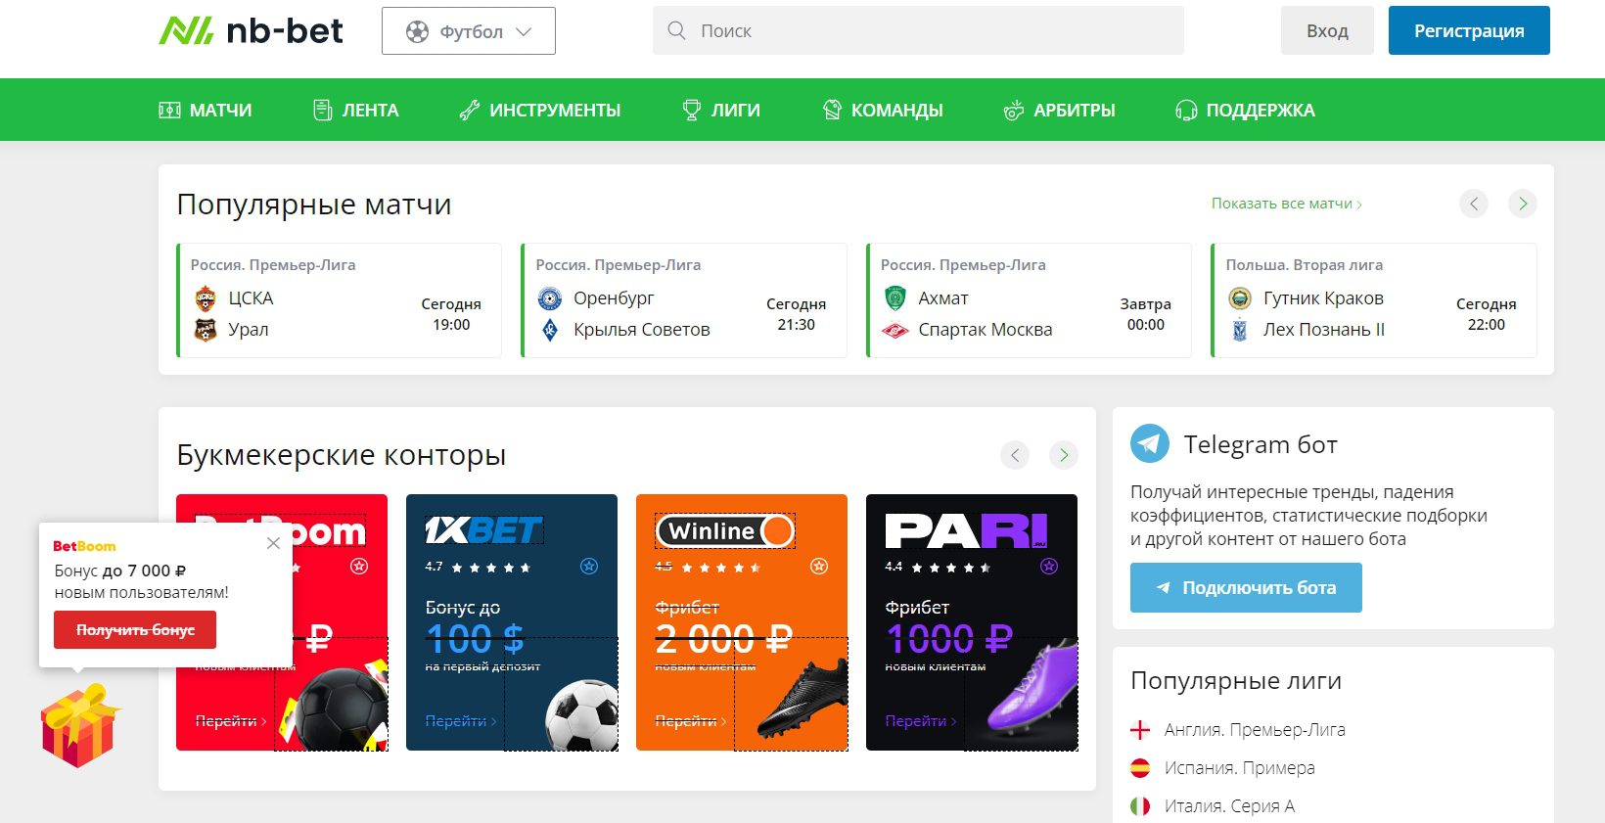Click the star badge on BetBoom card
The height and width of the screenshot is (823, 1605).
359,566
